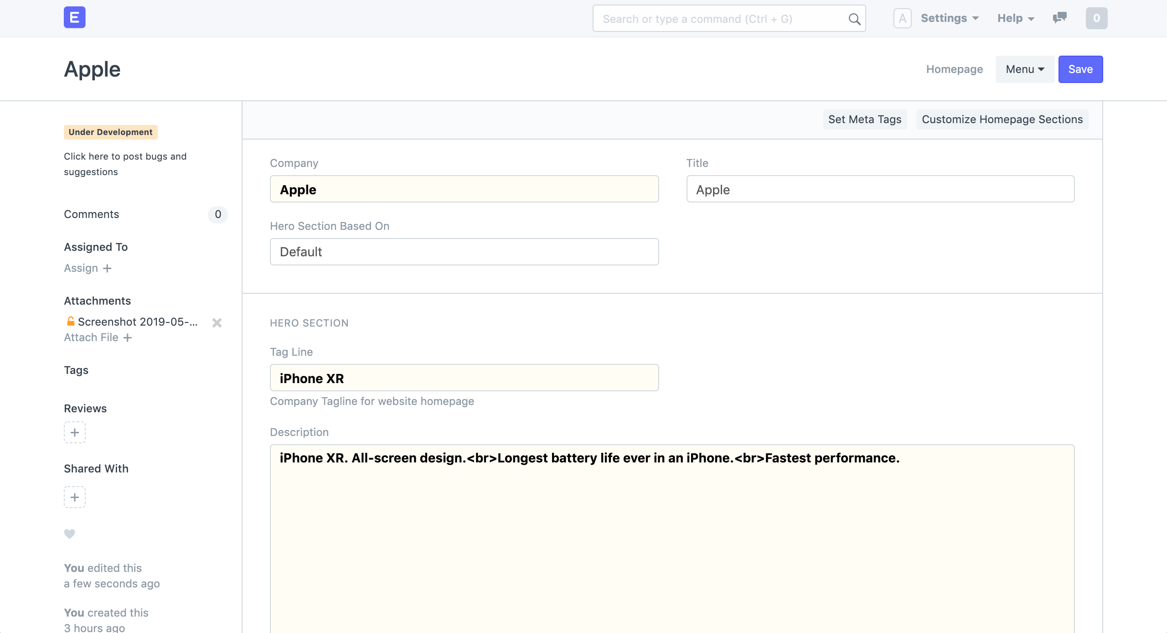The width and height of the screenshot is (1167, 633).
Task: Open Hero Section Based On select
Action: tap(464, 252)
